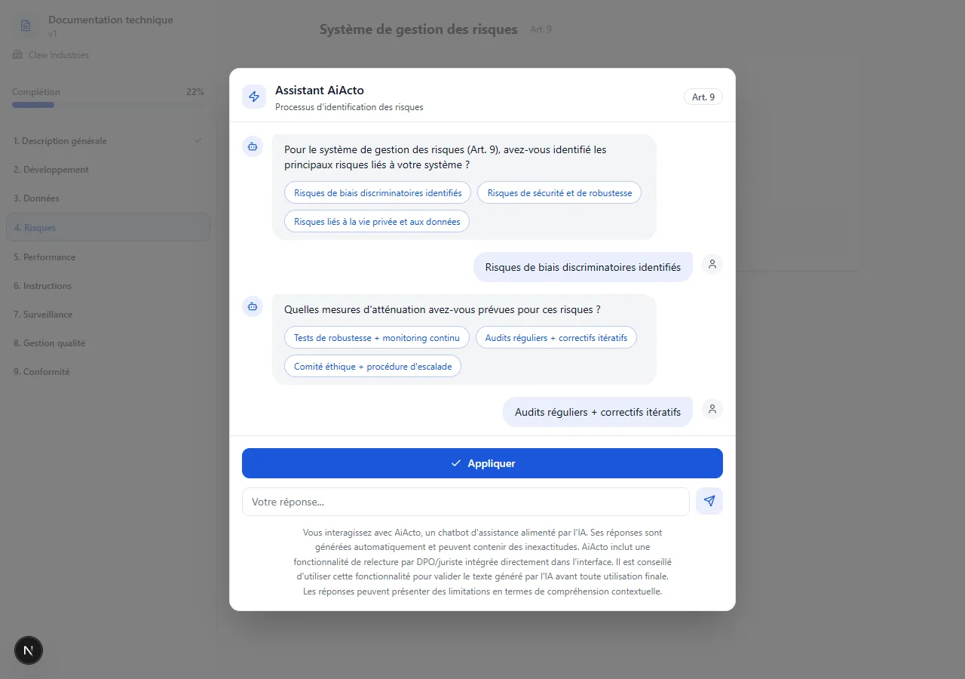Click the 'Art. 9' badge in dialog header
Viewport: 965px width, 679px height.
click(703, 97)
